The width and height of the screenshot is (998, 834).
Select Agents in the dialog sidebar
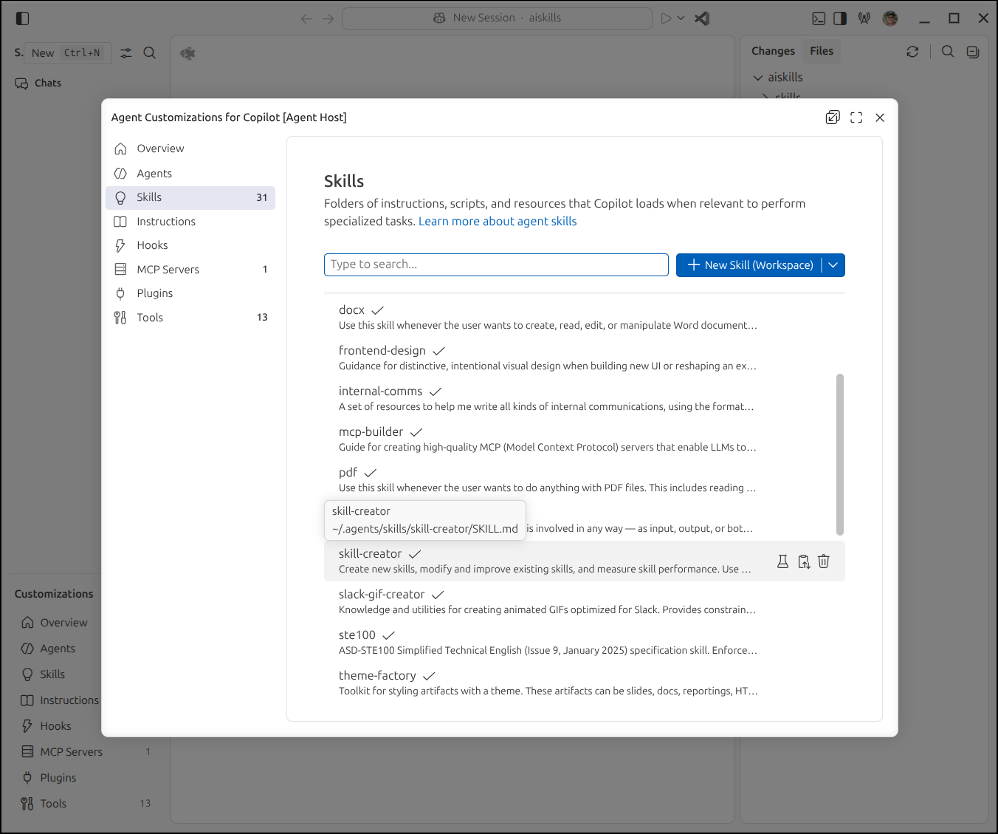click(190, 174)
